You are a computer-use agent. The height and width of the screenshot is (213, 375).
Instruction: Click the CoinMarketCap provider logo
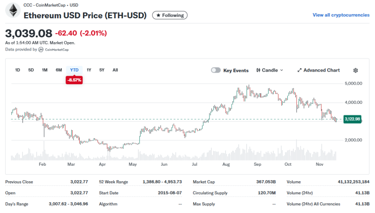tap(41, 49)
